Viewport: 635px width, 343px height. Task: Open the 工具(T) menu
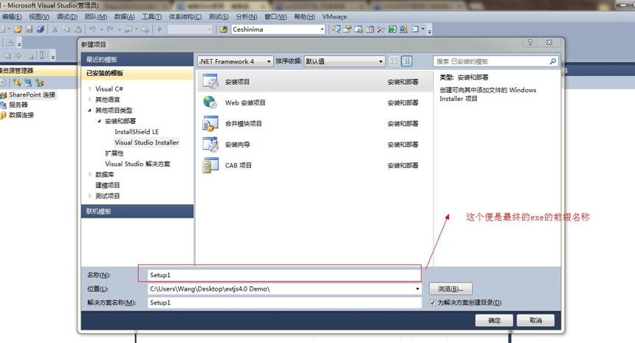pyautogui.click(x=151, y=16)
